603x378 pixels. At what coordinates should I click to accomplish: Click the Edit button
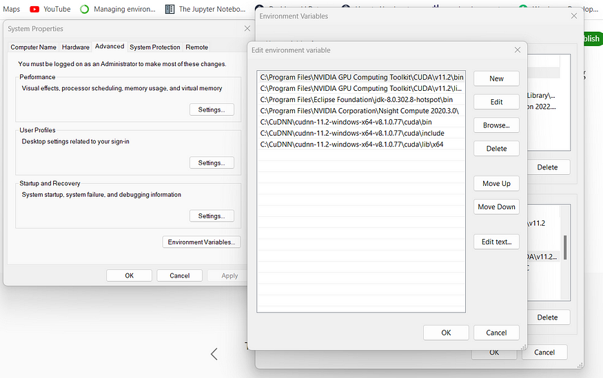tap(496, 102)
